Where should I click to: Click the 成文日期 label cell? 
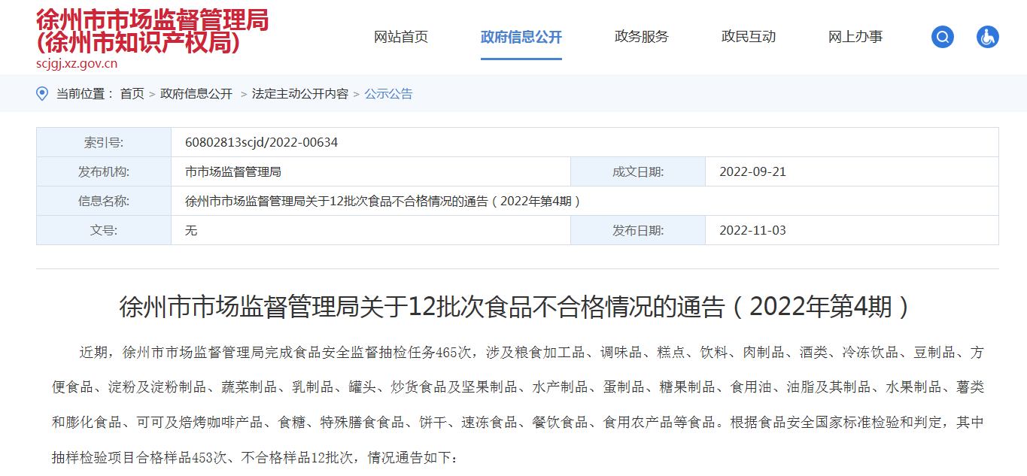point(638,171)
